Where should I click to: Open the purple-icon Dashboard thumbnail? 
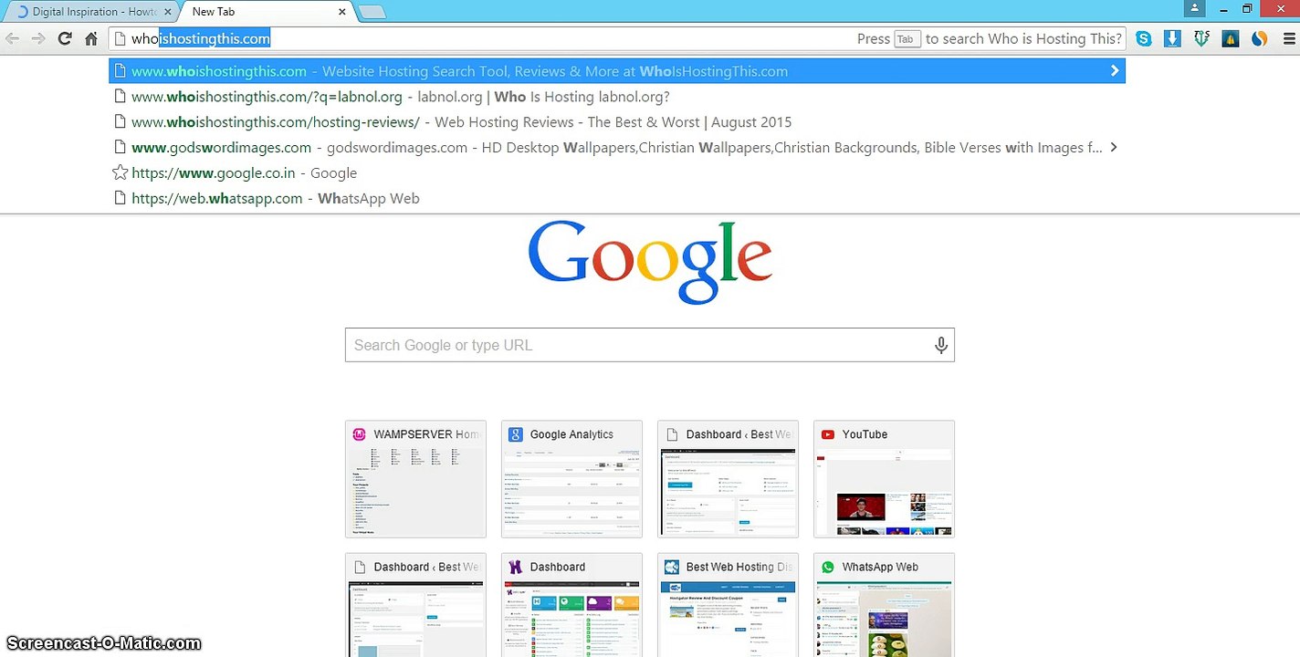(x=571, y=605)
